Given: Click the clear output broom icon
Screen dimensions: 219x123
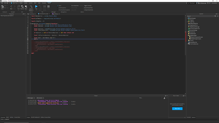Looking at the screenshot, I should pyautogui.click(x=164, y=98).
